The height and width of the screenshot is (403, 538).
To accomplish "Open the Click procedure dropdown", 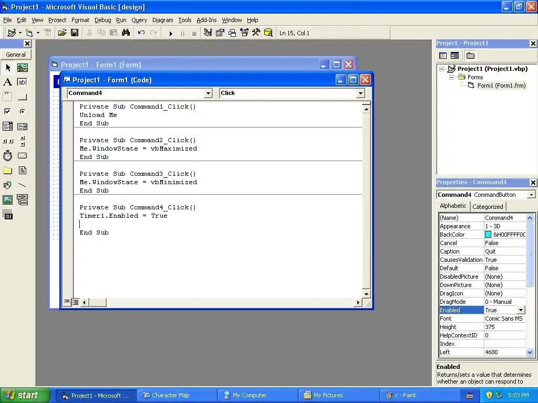I will click(360, 93).
